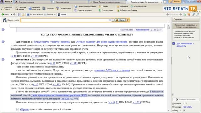Screen dimensions: 201x113
Task: Click margin note icon near publisher line
Action: tap(3, 30)
